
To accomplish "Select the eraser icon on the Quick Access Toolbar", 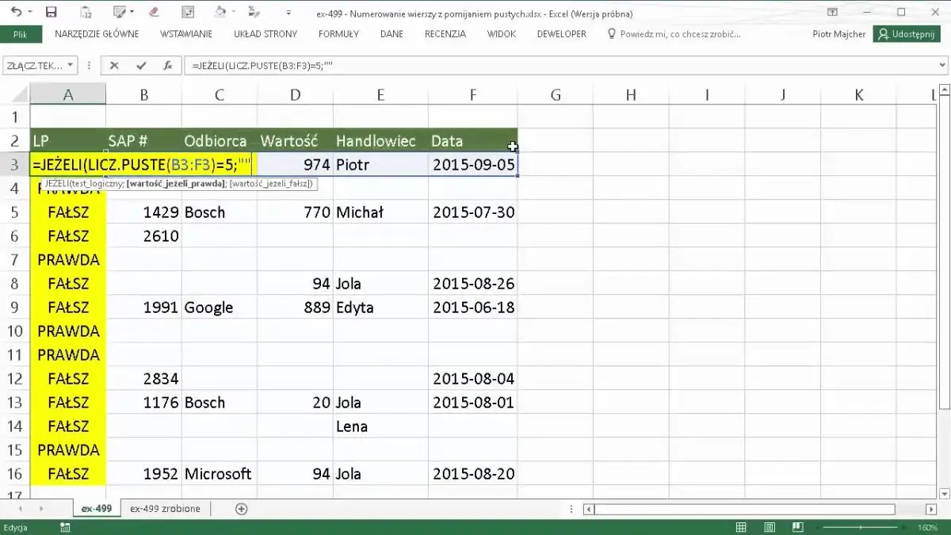I will (x=155, y=10).
